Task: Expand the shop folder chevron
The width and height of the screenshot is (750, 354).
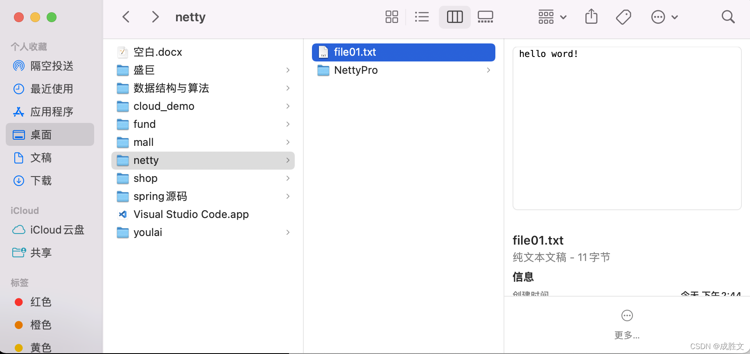Action: 288,178
